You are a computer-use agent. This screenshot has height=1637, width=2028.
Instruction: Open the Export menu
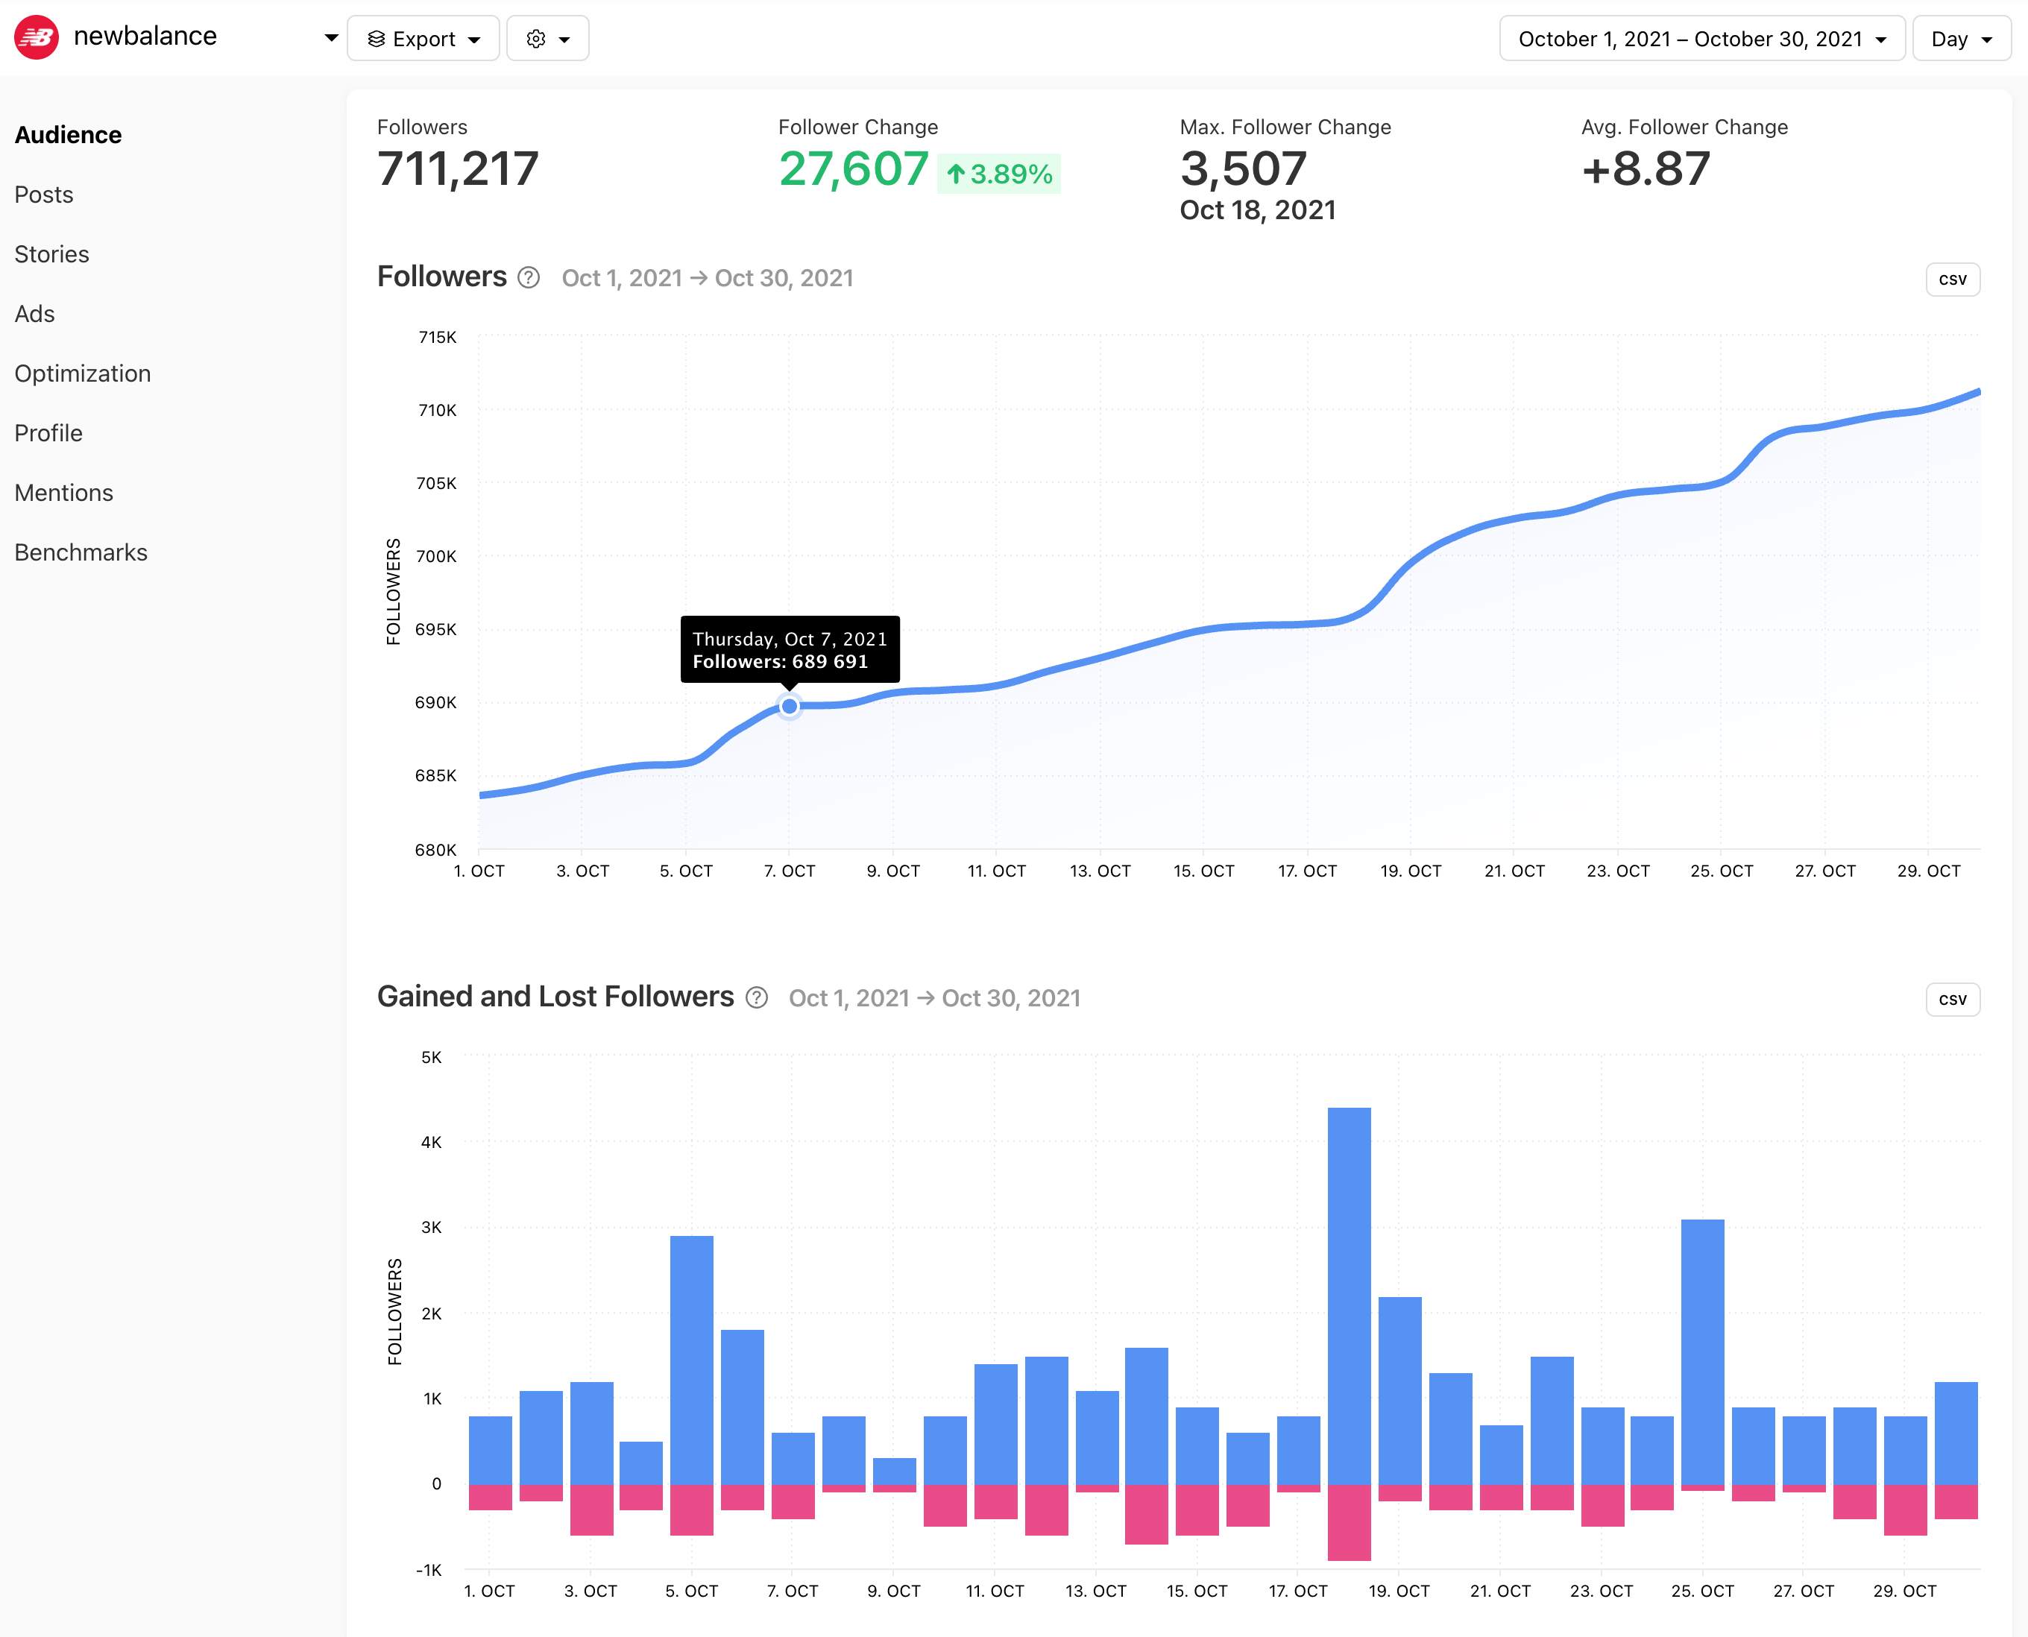point(423,37)
